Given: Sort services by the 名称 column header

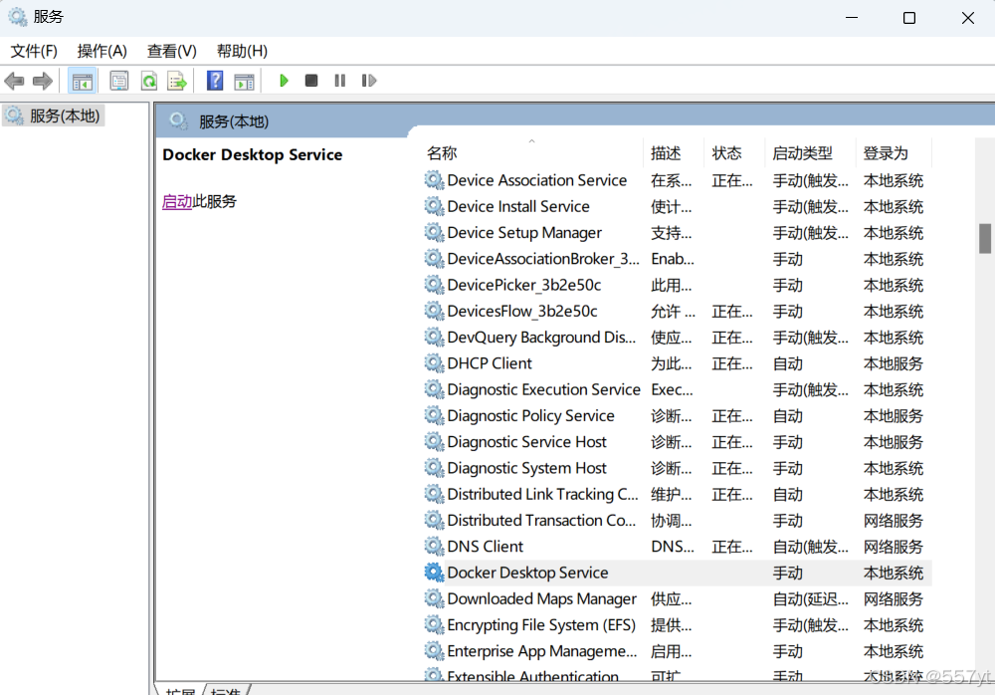Looking at the screenshot, I should [x=442, y=152].
